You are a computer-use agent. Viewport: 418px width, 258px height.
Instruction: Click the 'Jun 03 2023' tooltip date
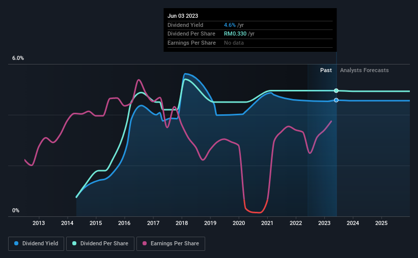(183, 16)
